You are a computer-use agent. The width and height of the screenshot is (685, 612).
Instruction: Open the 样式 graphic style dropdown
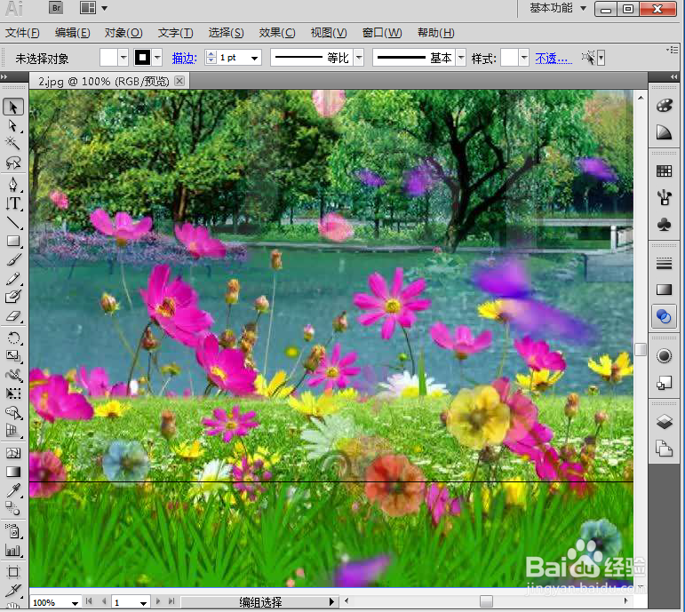click(x=524, y=57)
